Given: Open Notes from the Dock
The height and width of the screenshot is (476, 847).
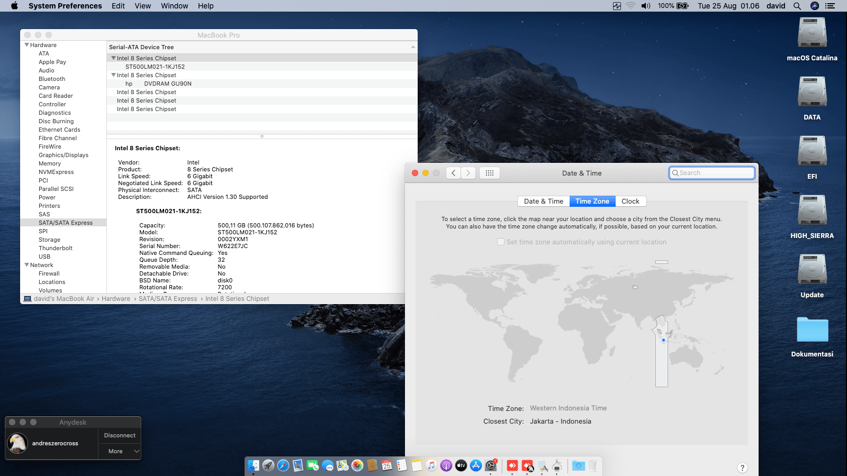Looking at the screenshot, I should click(x=417, y=465).
